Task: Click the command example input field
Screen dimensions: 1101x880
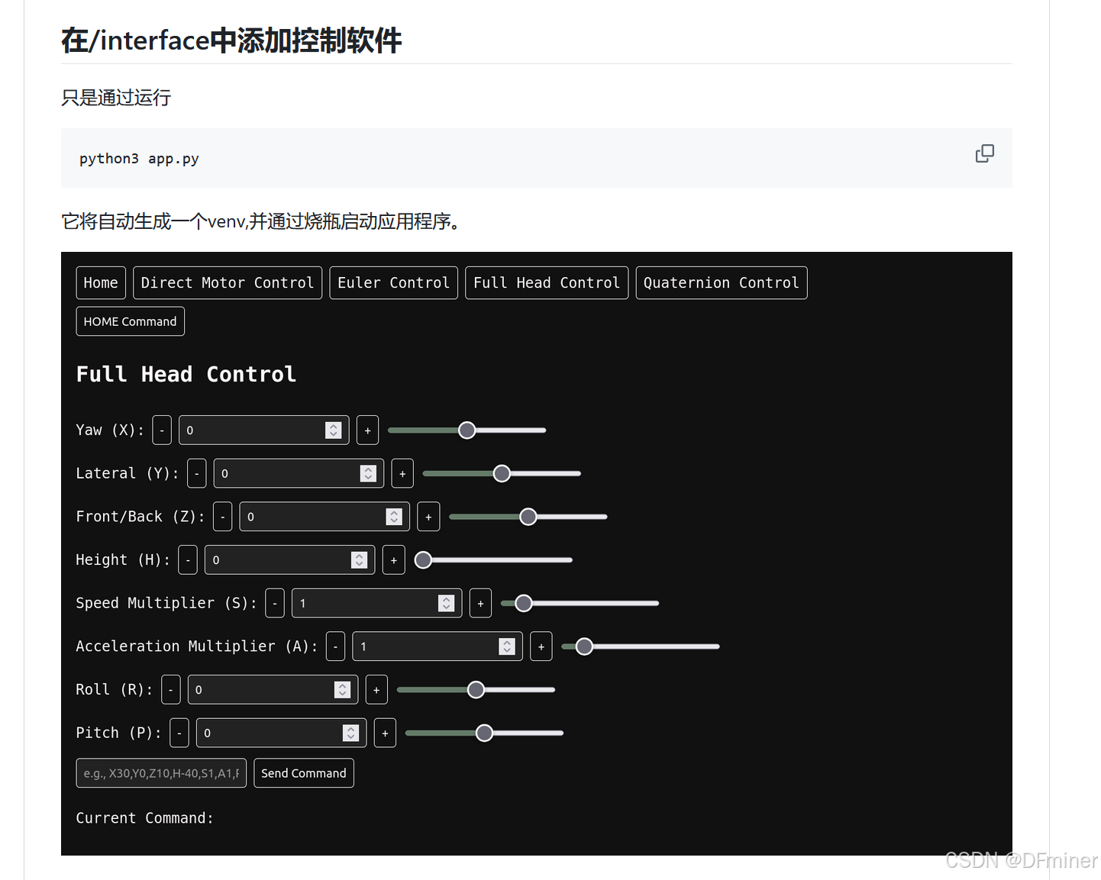Action: pyautogui.click(x=160, y=772)
